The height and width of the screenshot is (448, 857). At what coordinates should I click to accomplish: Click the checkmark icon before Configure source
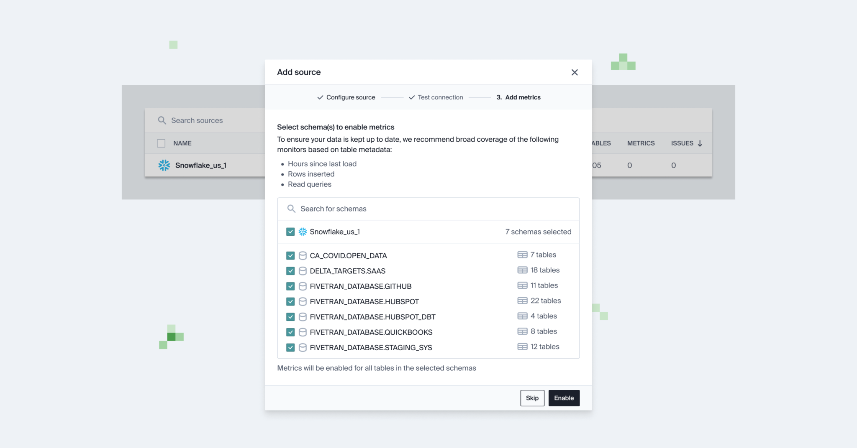click(x=320, y=97)
